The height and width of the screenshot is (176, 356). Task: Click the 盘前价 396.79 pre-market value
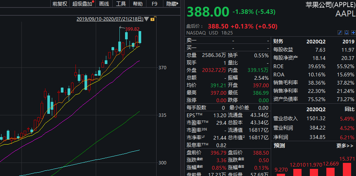tap(218, 153)
